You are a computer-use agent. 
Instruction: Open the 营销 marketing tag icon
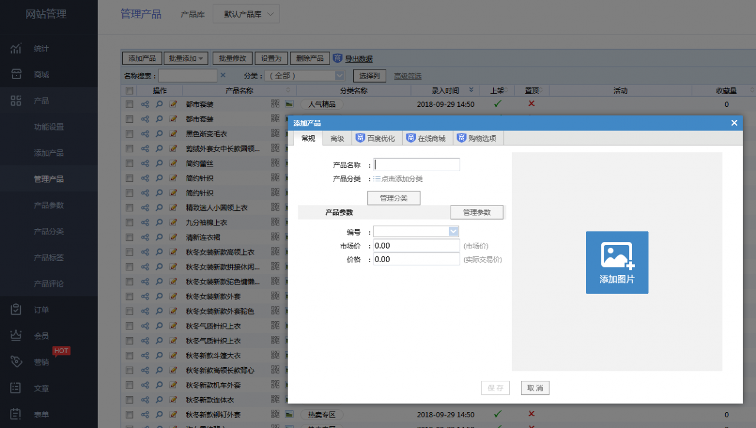tap(16, 362)
